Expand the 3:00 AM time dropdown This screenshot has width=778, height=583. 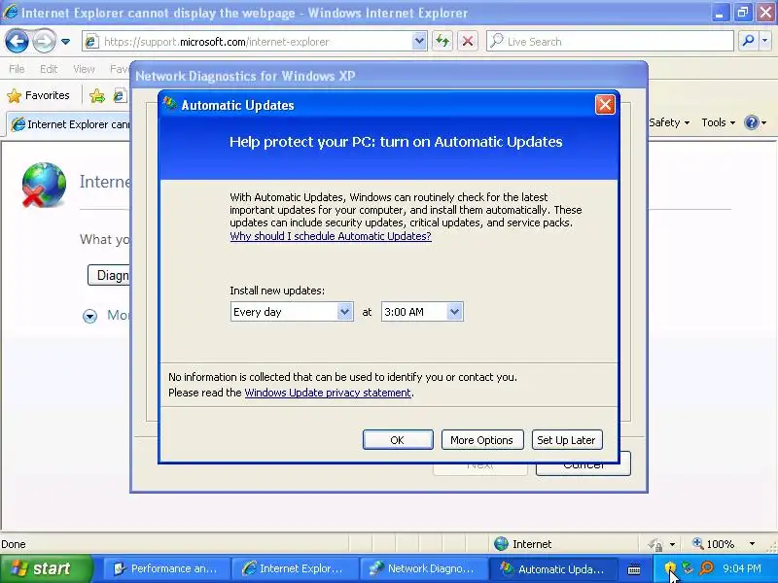454,312
